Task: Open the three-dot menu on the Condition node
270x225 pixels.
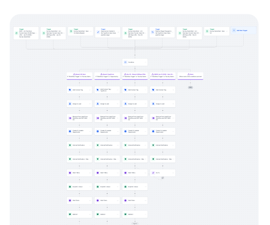Action: pos(145,62)
